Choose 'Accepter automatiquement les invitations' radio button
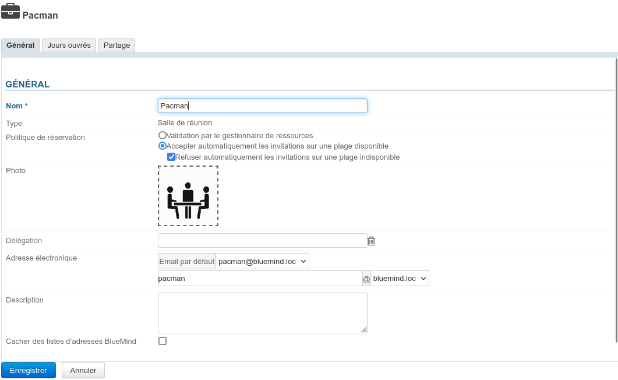Image resolution: width=618 pixels, height=380 pixels. (163, 146)
